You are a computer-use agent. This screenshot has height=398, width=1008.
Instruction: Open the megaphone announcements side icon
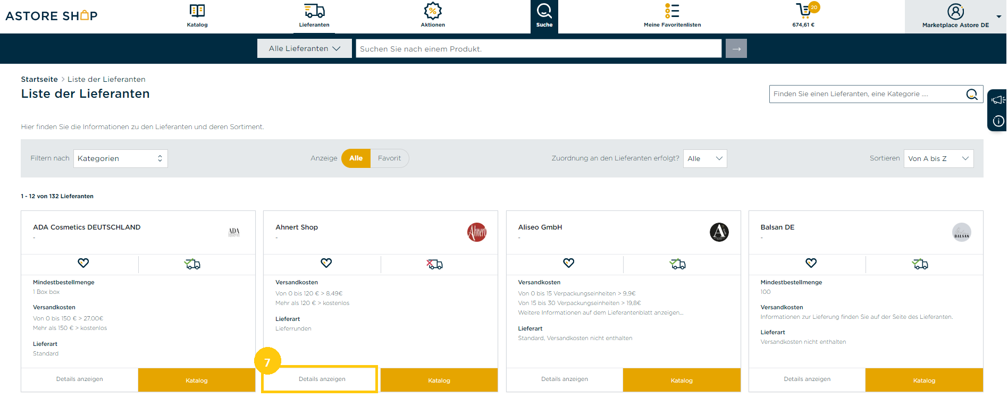[x=998, y=100]
